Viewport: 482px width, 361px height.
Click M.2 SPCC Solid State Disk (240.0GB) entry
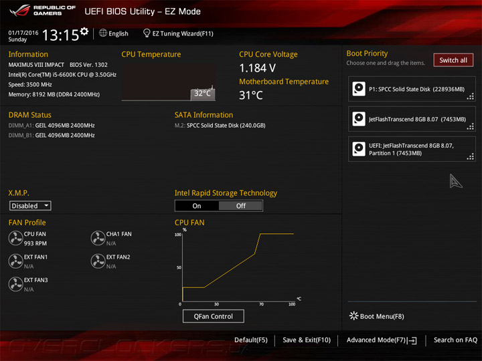220,126
